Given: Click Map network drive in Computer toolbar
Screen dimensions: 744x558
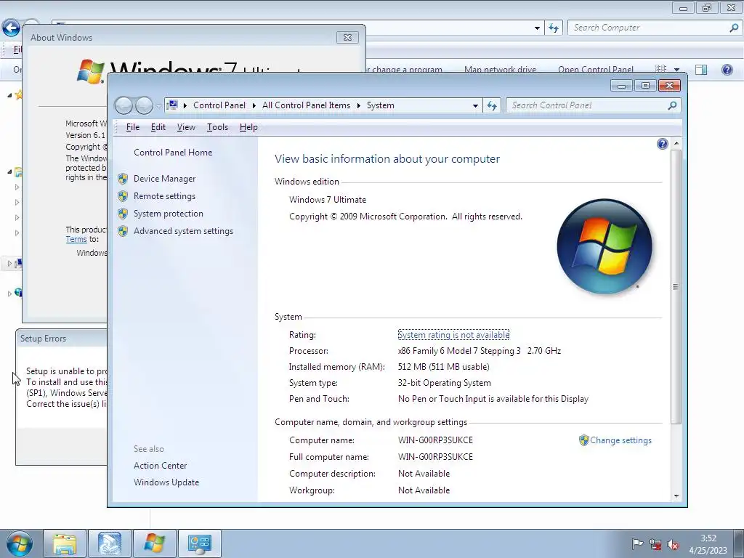Looking at the screenshot, I should [x=500, y=70].
